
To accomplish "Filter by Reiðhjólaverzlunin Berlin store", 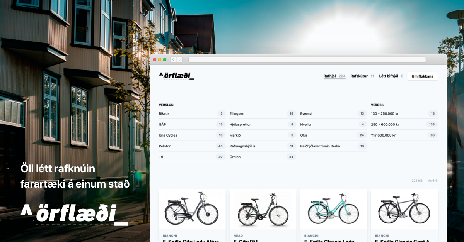I will click(320, 146).
